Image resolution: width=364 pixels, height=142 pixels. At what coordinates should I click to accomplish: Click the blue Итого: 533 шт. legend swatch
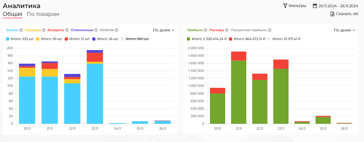coord(8,39)
